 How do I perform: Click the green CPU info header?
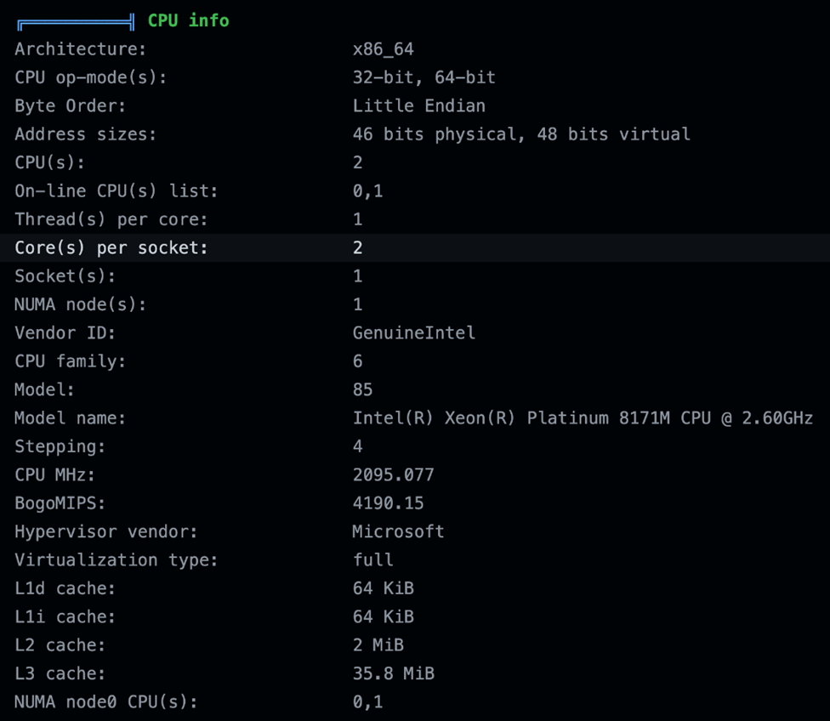coord(188,20)
